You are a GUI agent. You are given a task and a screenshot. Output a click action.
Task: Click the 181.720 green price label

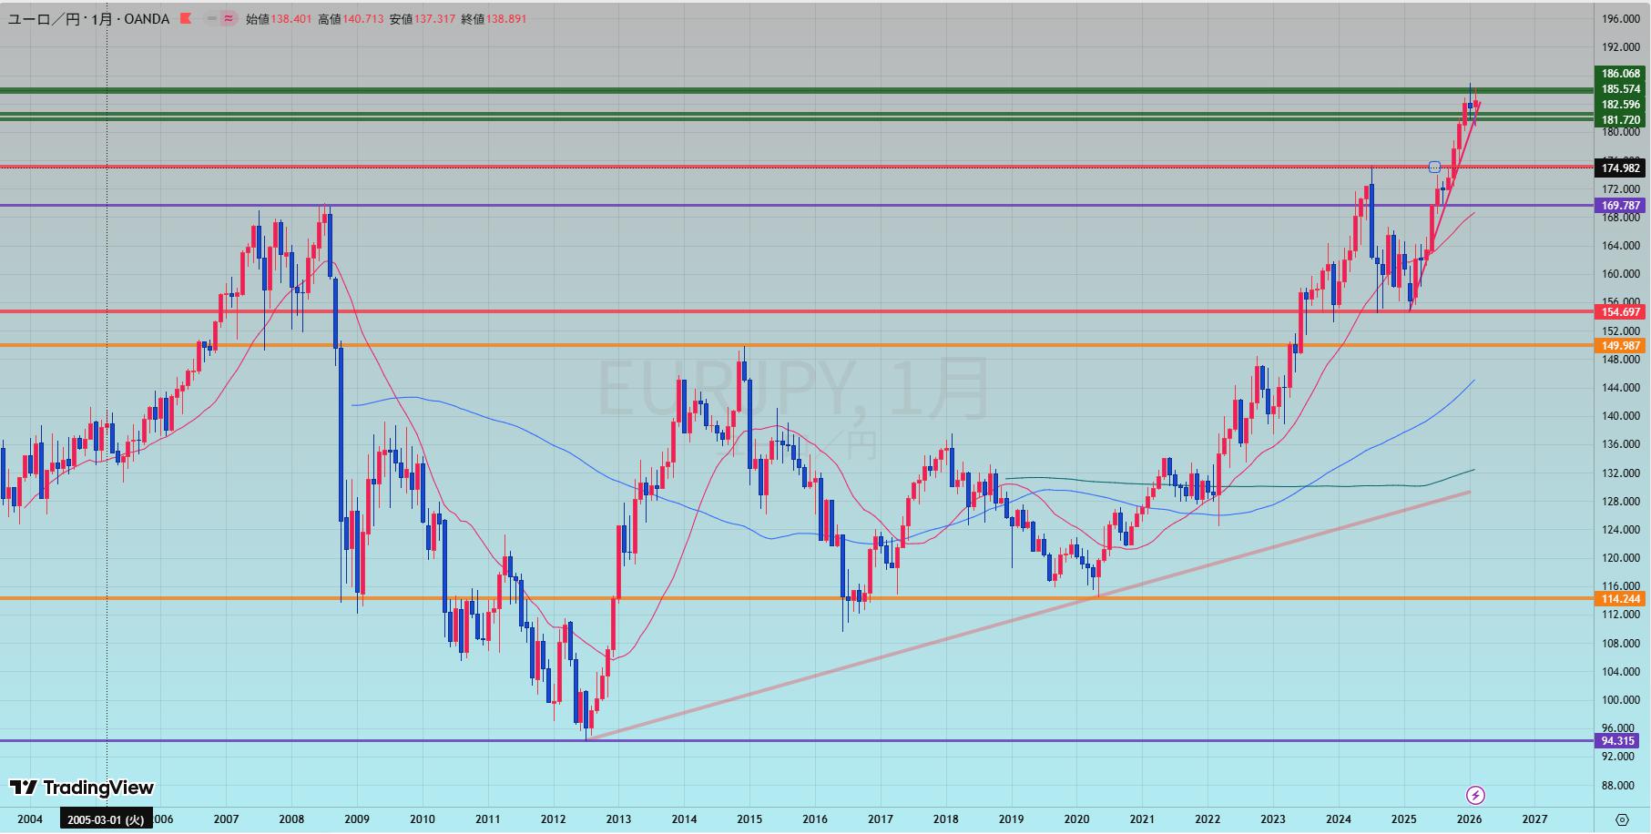[x=1621, y=120]
